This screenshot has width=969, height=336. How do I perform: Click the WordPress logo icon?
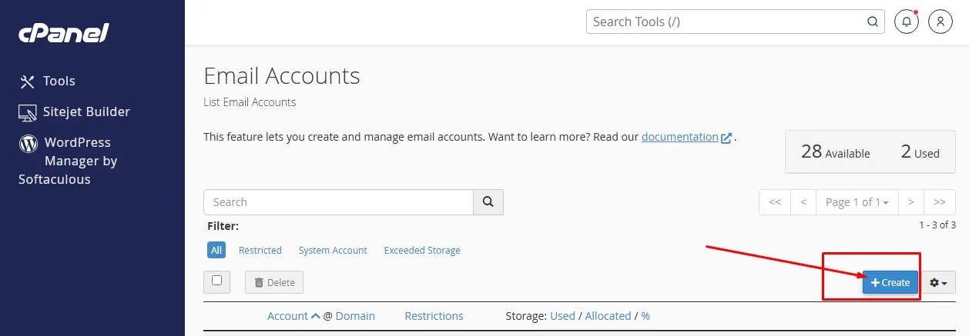(x=28, y=143)
